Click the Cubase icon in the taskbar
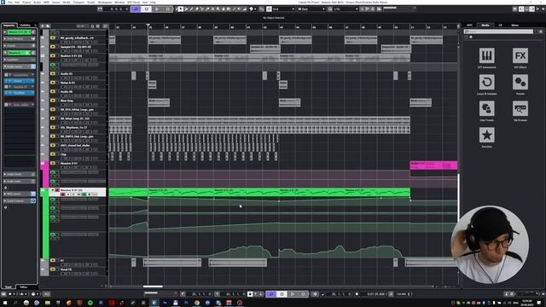The image size is (546, 307). click(154, 303)
